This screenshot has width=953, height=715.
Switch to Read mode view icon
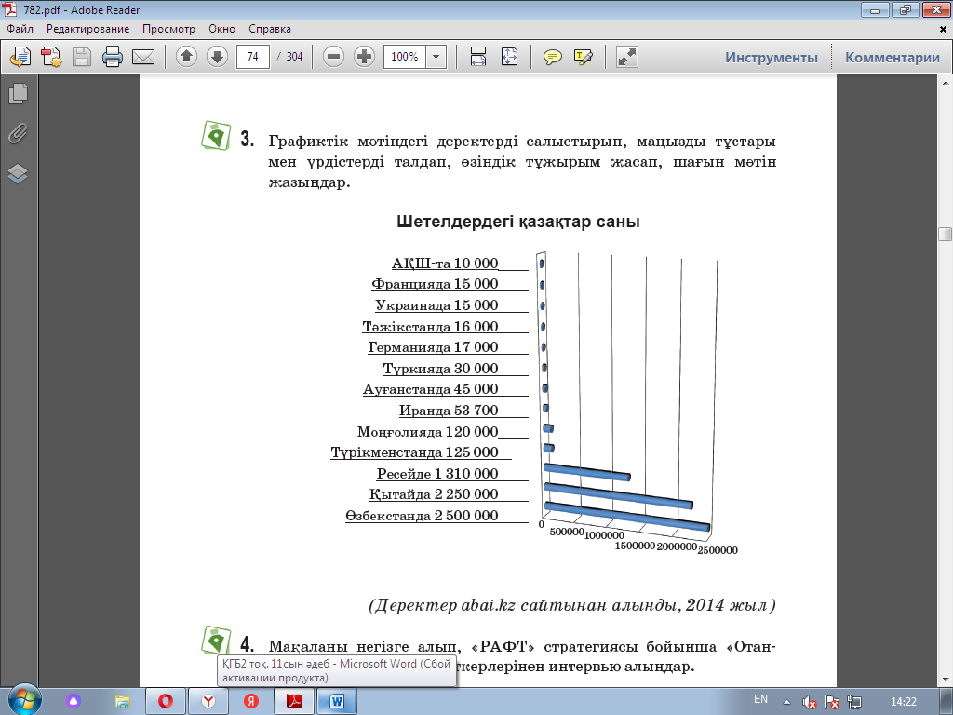click(x=626, y=57)
